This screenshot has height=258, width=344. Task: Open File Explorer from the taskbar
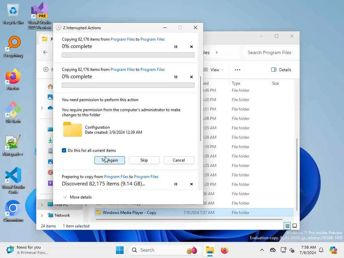pyautogui.click(x=210, y=250)
